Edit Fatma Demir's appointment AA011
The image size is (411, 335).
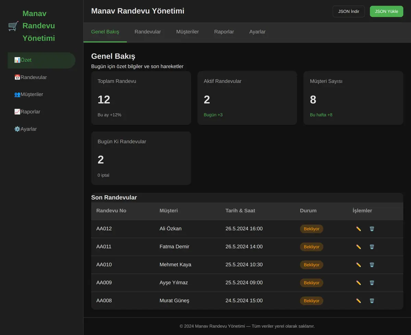[x=359, y=247]
